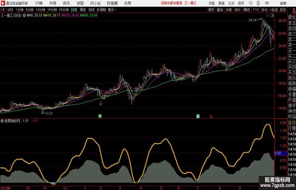
Task: Click the 2019年 date label on time axis
Action: point(5,188)
